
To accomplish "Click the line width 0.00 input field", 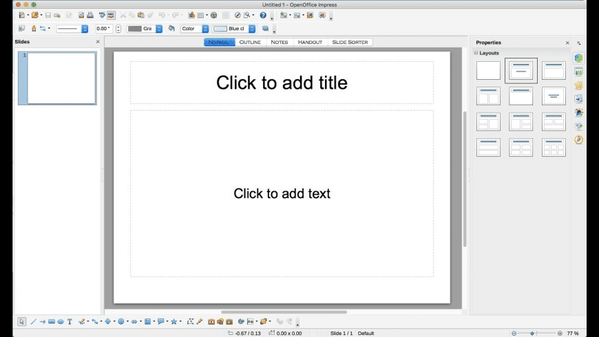I will (104, 29).
